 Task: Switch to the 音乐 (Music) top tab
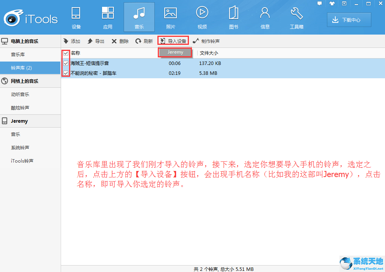(139, 17)
